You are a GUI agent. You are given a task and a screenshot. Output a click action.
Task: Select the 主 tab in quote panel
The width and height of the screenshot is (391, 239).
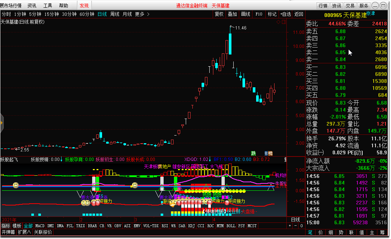point(372,232)
